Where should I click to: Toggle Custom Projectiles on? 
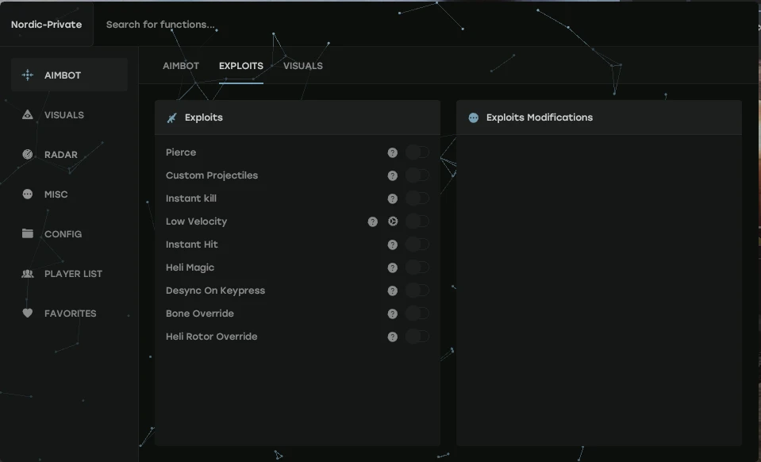click(x=417, y=175)
